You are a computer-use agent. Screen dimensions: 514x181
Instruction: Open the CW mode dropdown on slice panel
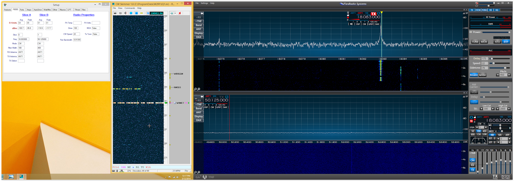(482, 124)
